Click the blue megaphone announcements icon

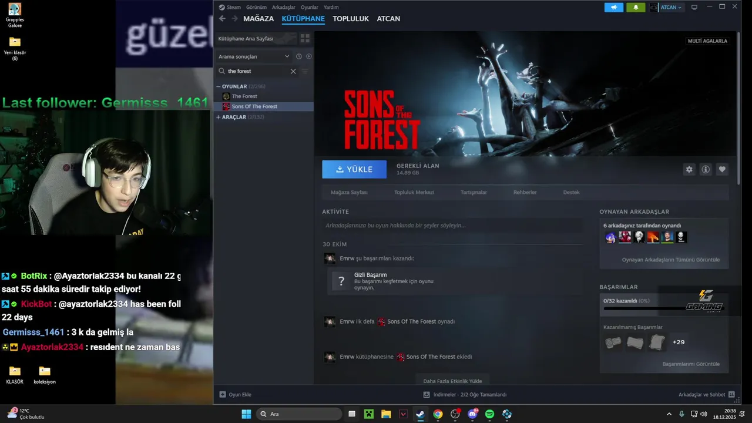coord(614,8)
